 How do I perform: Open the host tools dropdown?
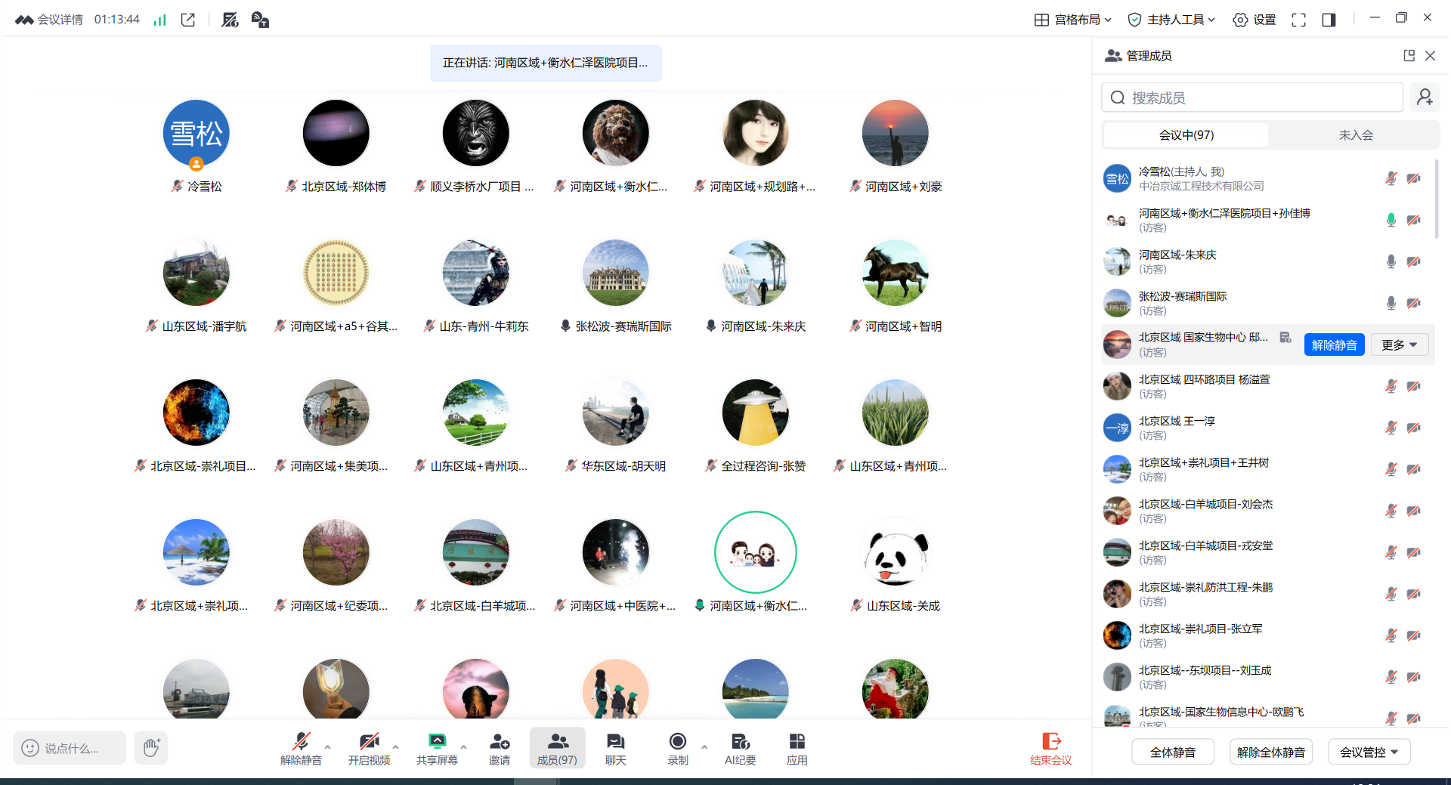pyautogui.click(x=1171, y=20)
